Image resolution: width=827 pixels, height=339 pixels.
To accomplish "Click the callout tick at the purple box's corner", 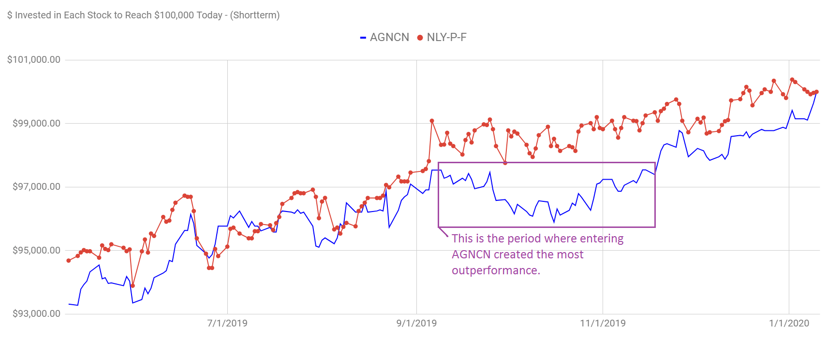I will click(x=443, y=232).
